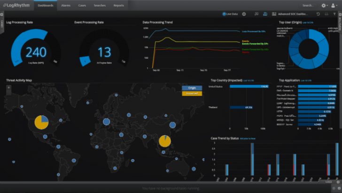
Task: Toggle Origin on the threat map
Action: (192, 88)
